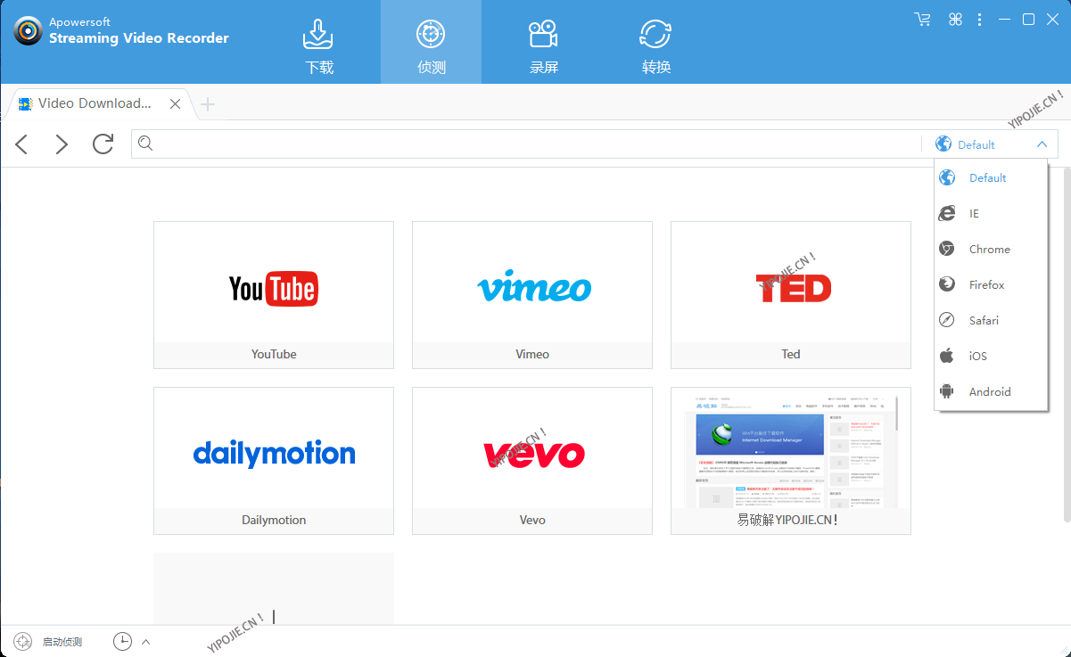This screenshot has height=657, width=1071.
Task: Select the Android user agent option
Action: (990, 391)
